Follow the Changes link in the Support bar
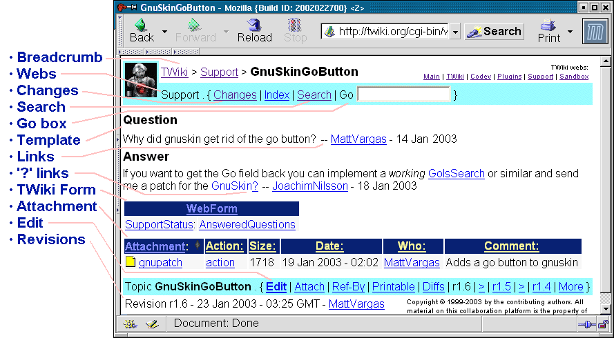614x338 pixels. (x=235, y=95)
